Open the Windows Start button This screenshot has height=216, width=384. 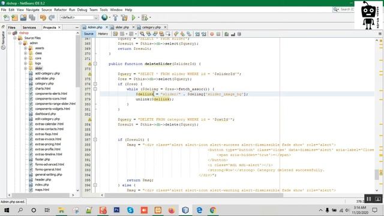[7, 210]
